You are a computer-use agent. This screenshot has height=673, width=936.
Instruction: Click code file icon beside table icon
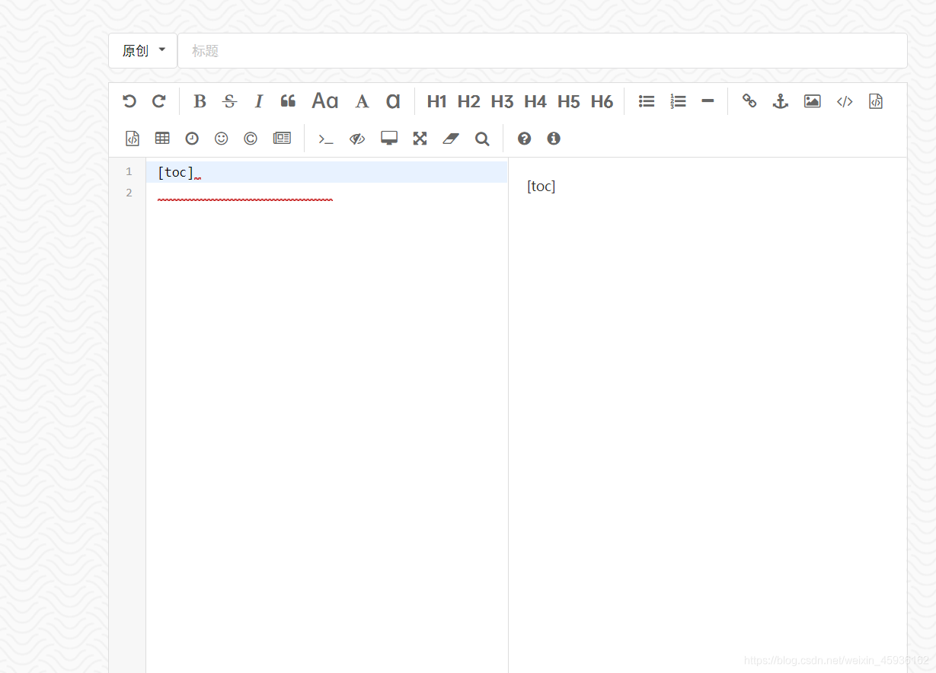(x=133, y=139)
